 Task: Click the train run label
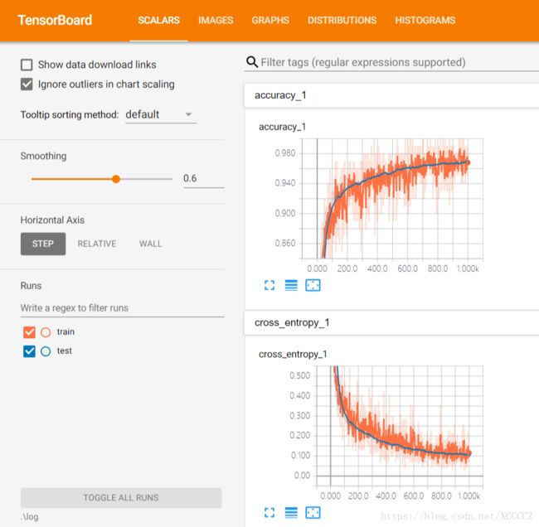pyautogui.click(x=66, y=332)
